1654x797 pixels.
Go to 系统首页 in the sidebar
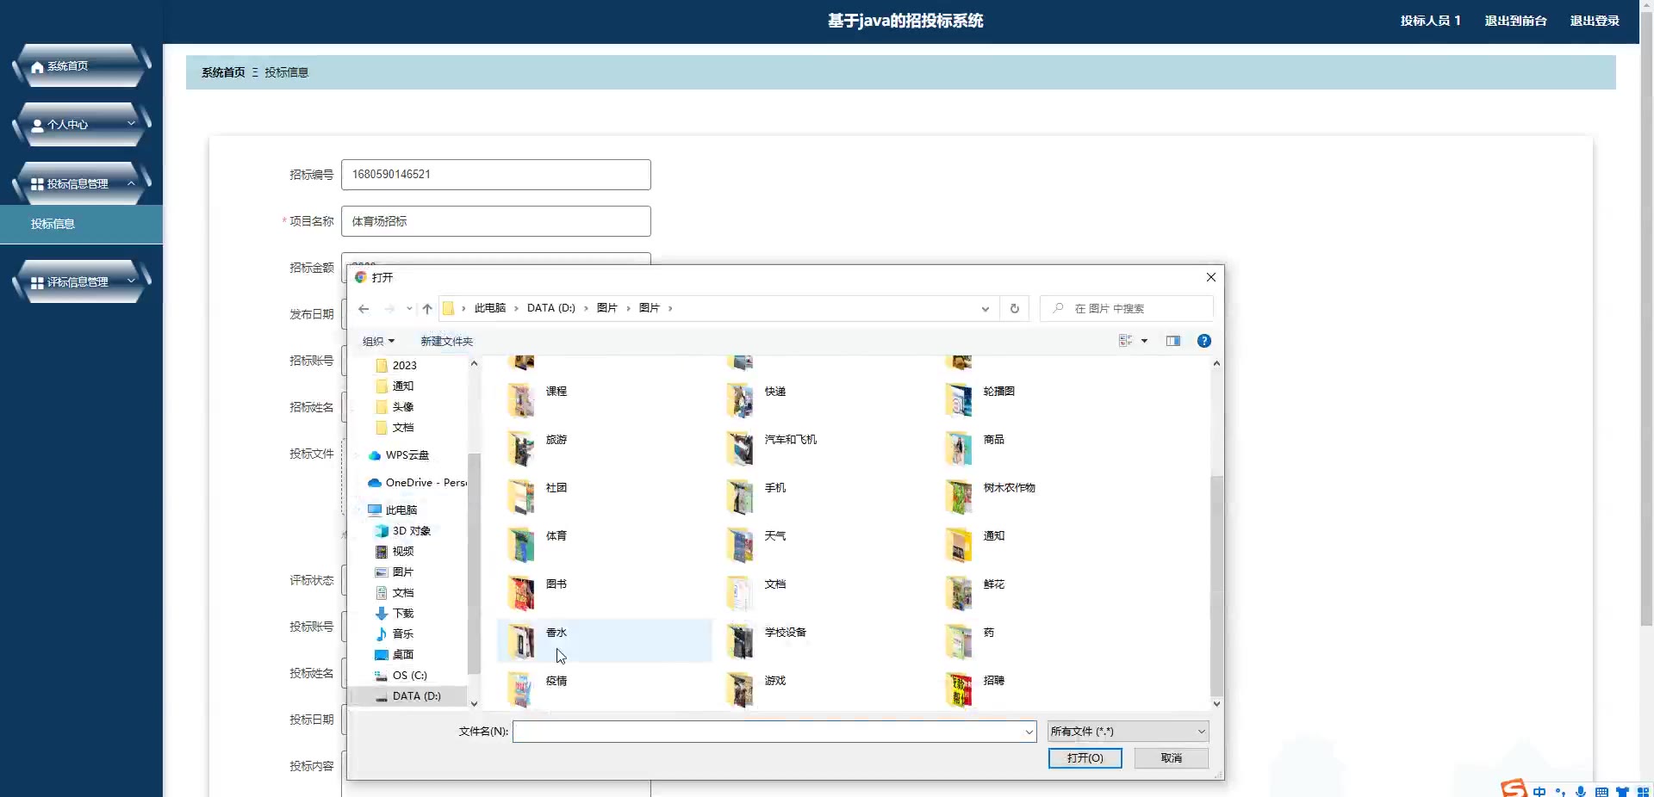click(82, 66)
